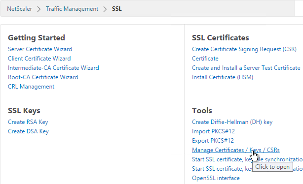The width and height of the screenshot is (303, 184).
Task: Launch Intermediate-CA Certificate Wizard
Action: [x=53, y=68]
